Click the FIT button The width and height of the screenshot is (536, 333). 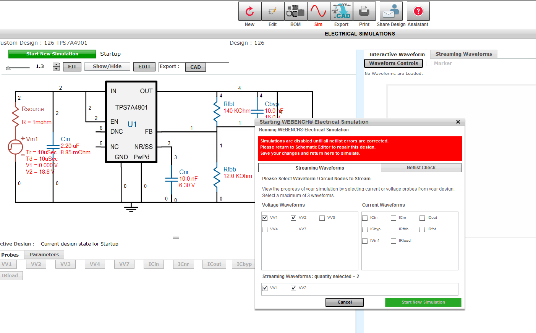pyautogui.click(x=72, y=67)
